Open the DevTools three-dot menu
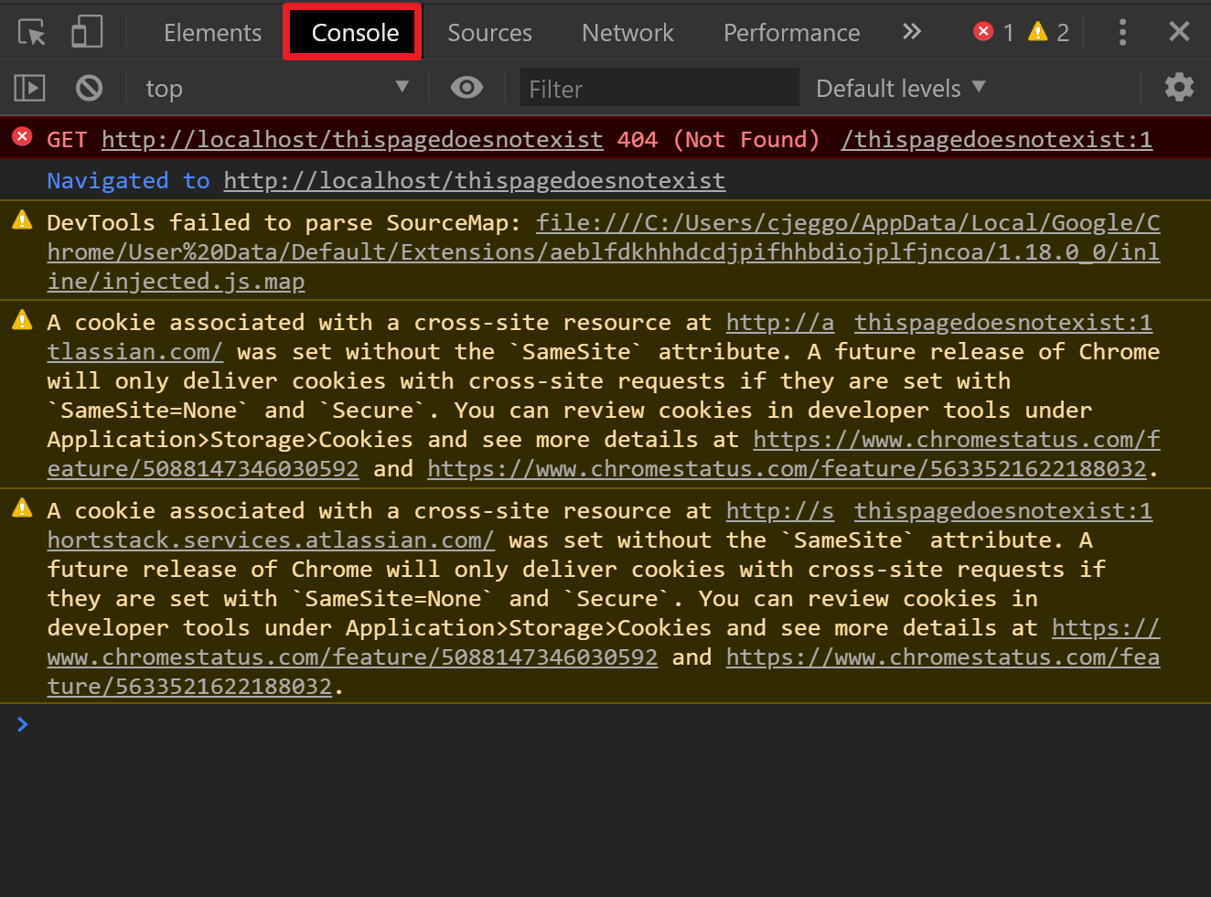Image resolution: width=1211 pixels, height=897 pixels. tap(1122, 33)
